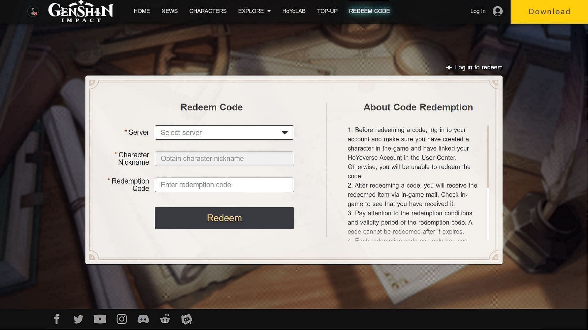
Task: Click the Twitter social media icon
Action: (x=78, y=319)
